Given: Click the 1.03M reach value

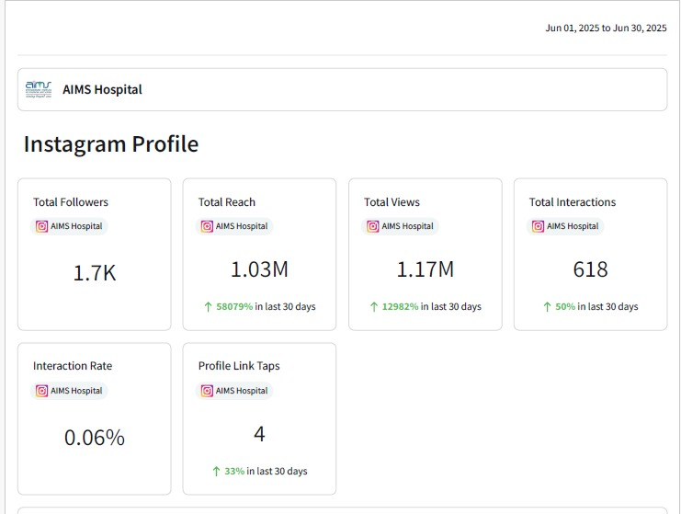Looking at the screenshot, I should pos(259,269).
